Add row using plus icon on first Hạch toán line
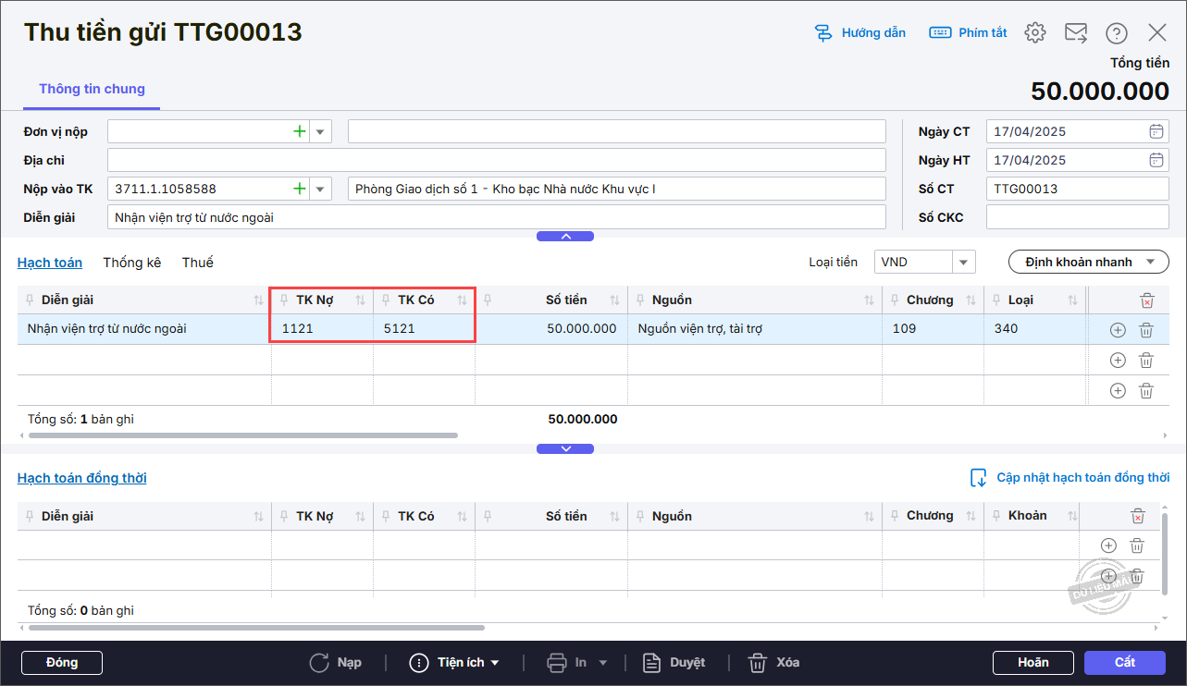 point(1117,330)
